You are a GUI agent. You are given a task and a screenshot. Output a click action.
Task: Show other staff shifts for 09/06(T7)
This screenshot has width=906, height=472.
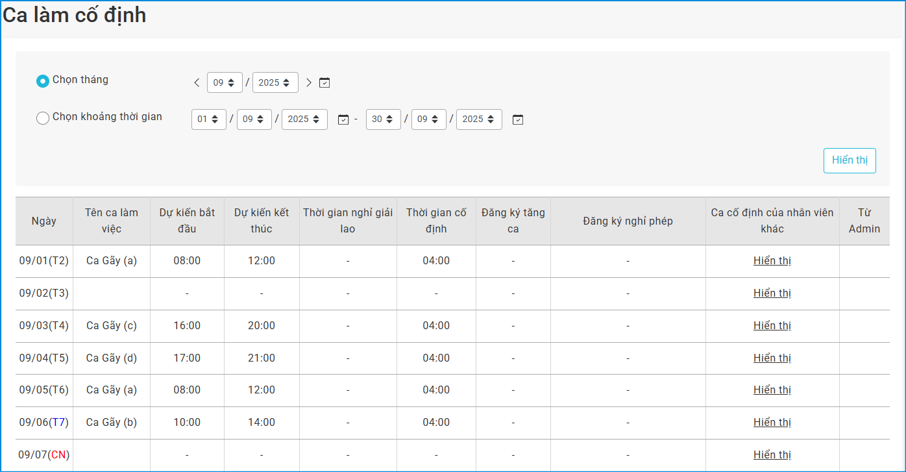[x=772, y=423]
